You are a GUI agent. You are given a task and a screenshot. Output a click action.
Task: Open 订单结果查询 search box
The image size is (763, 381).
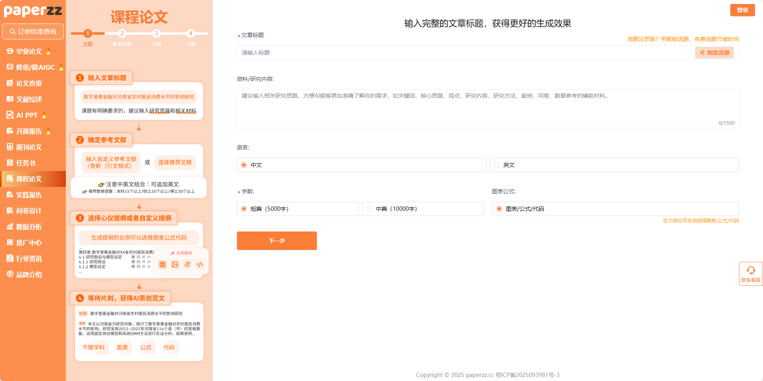click(x=33, y=31)
